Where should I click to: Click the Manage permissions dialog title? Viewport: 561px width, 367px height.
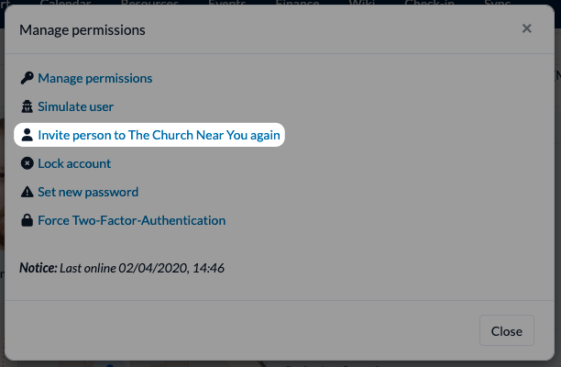click(x=82, y=29)
